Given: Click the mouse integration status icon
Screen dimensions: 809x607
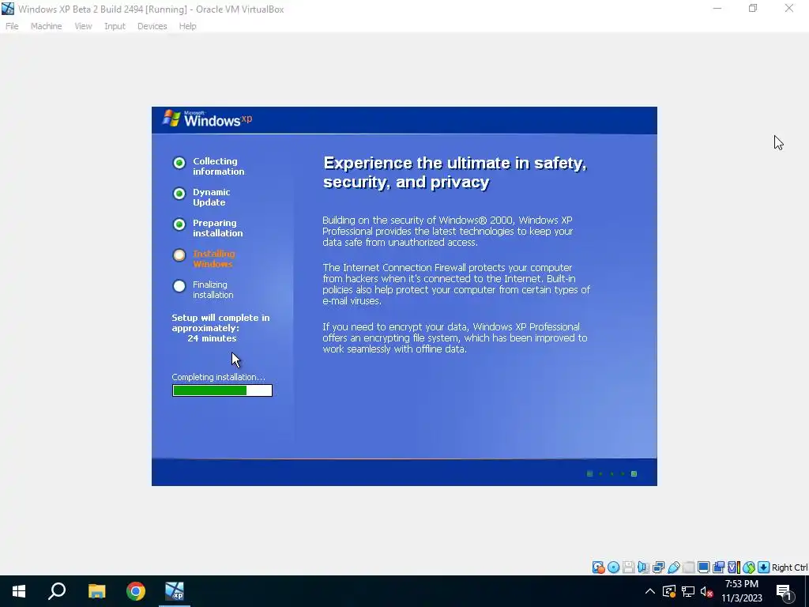Looking at the screenshot, I should tap(749, 567).
